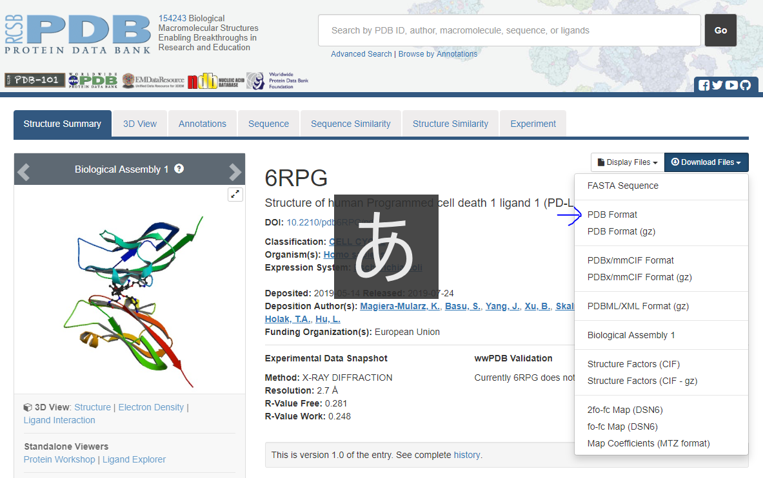Open author Holak, T.A. link
The height and width of the screenshot is (478, 763).
pyautogui.click(x=288, y=319)
